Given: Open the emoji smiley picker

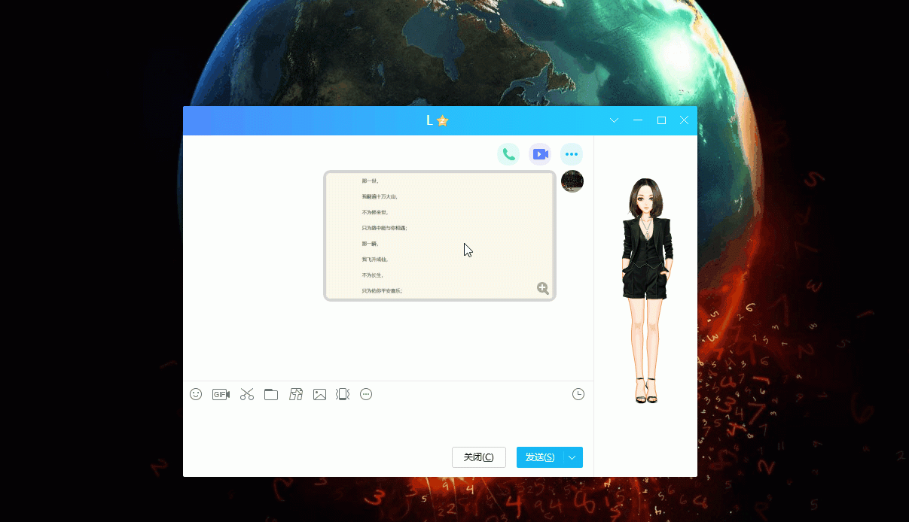Looking at the screenshot, I should (196, 394).
